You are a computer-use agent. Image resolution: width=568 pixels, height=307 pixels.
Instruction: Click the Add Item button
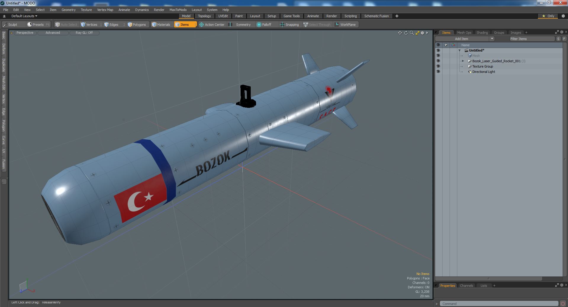(461, 39)
